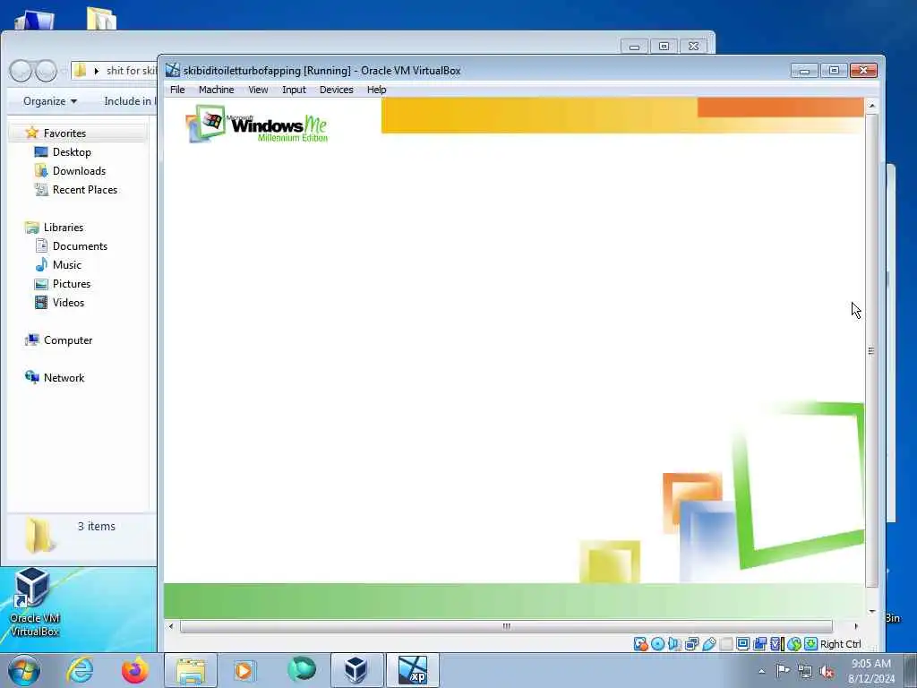The image size is (917, 688).
Task: Select Downloads in Explorer navigation pane
Action: point(79,171)
